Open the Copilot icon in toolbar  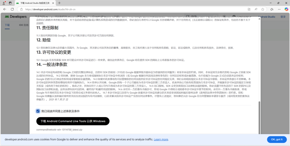click(x=286, y=9)
